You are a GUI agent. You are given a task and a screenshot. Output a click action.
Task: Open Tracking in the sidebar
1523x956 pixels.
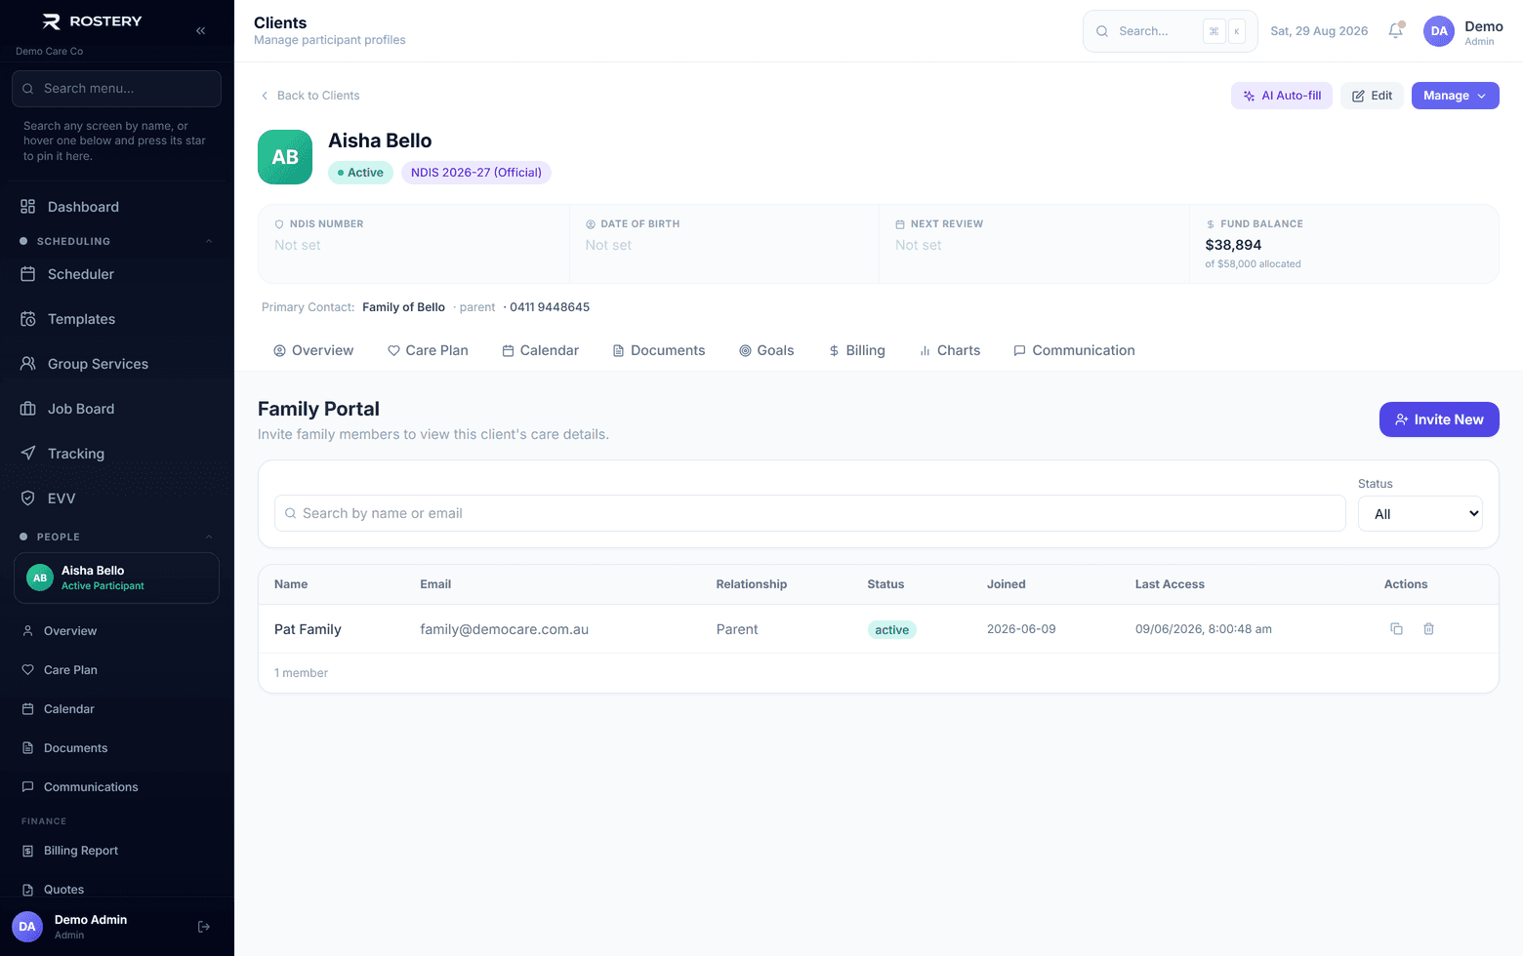click(117, 454)
